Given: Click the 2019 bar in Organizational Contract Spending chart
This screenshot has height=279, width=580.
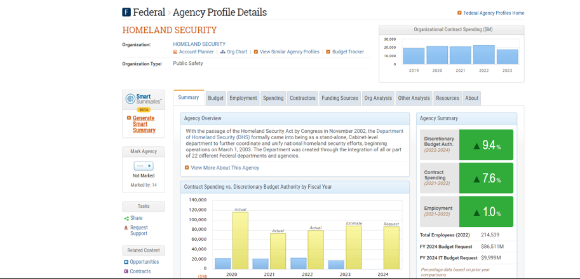Looking at the screenshot, I should [x=414, y=56].
